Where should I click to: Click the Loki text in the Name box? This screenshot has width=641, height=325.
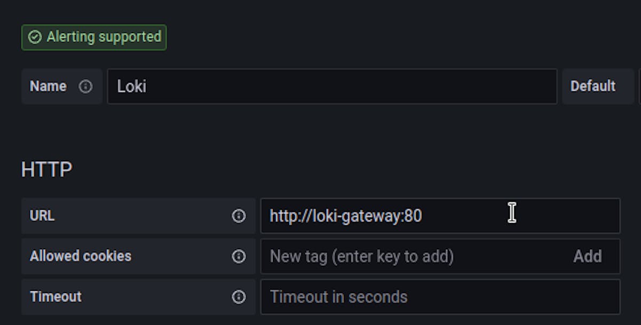[x=131, y=86]
